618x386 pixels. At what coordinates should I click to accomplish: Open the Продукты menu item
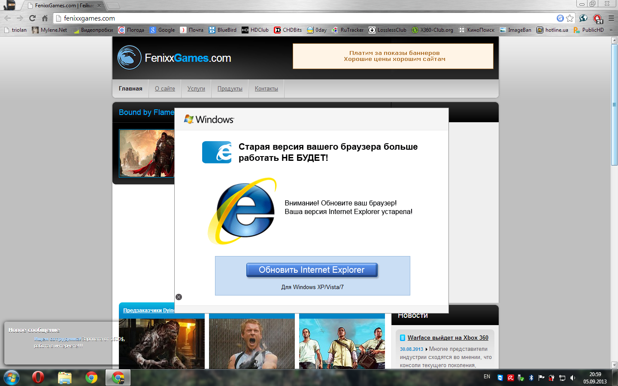coord(230,88)
